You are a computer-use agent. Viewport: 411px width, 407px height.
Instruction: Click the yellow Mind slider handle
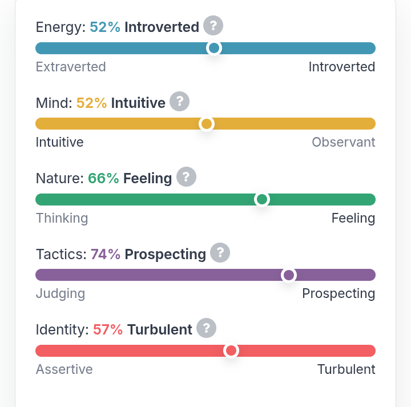tap(207, 124)
